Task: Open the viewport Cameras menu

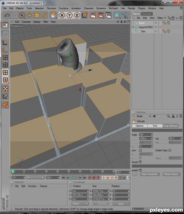Action: point(26,22)
